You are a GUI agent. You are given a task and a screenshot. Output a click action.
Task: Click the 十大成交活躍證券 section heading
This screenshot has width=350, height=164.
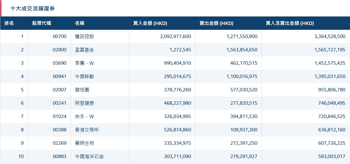(x=33, y=9)
